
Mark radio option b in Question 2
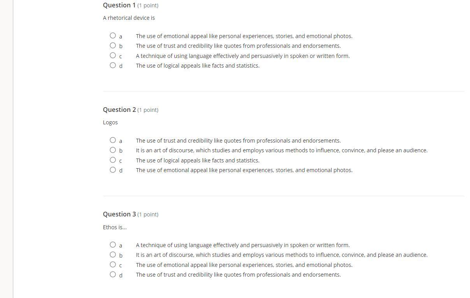[113, 150]
